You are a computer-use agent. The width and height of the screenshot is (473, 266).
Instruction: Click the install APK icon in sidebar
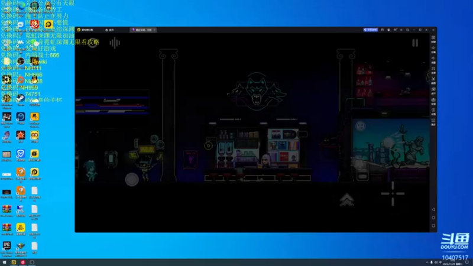[x=433, y=100]
